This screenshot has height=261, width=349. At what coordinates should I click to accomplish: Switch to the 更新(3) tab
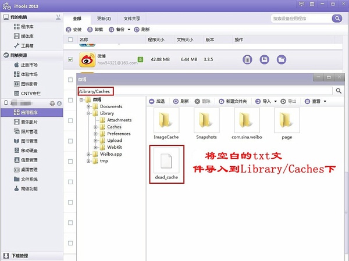(104, 19)
